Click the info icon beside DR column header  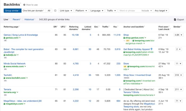click(x=57, y=26)
